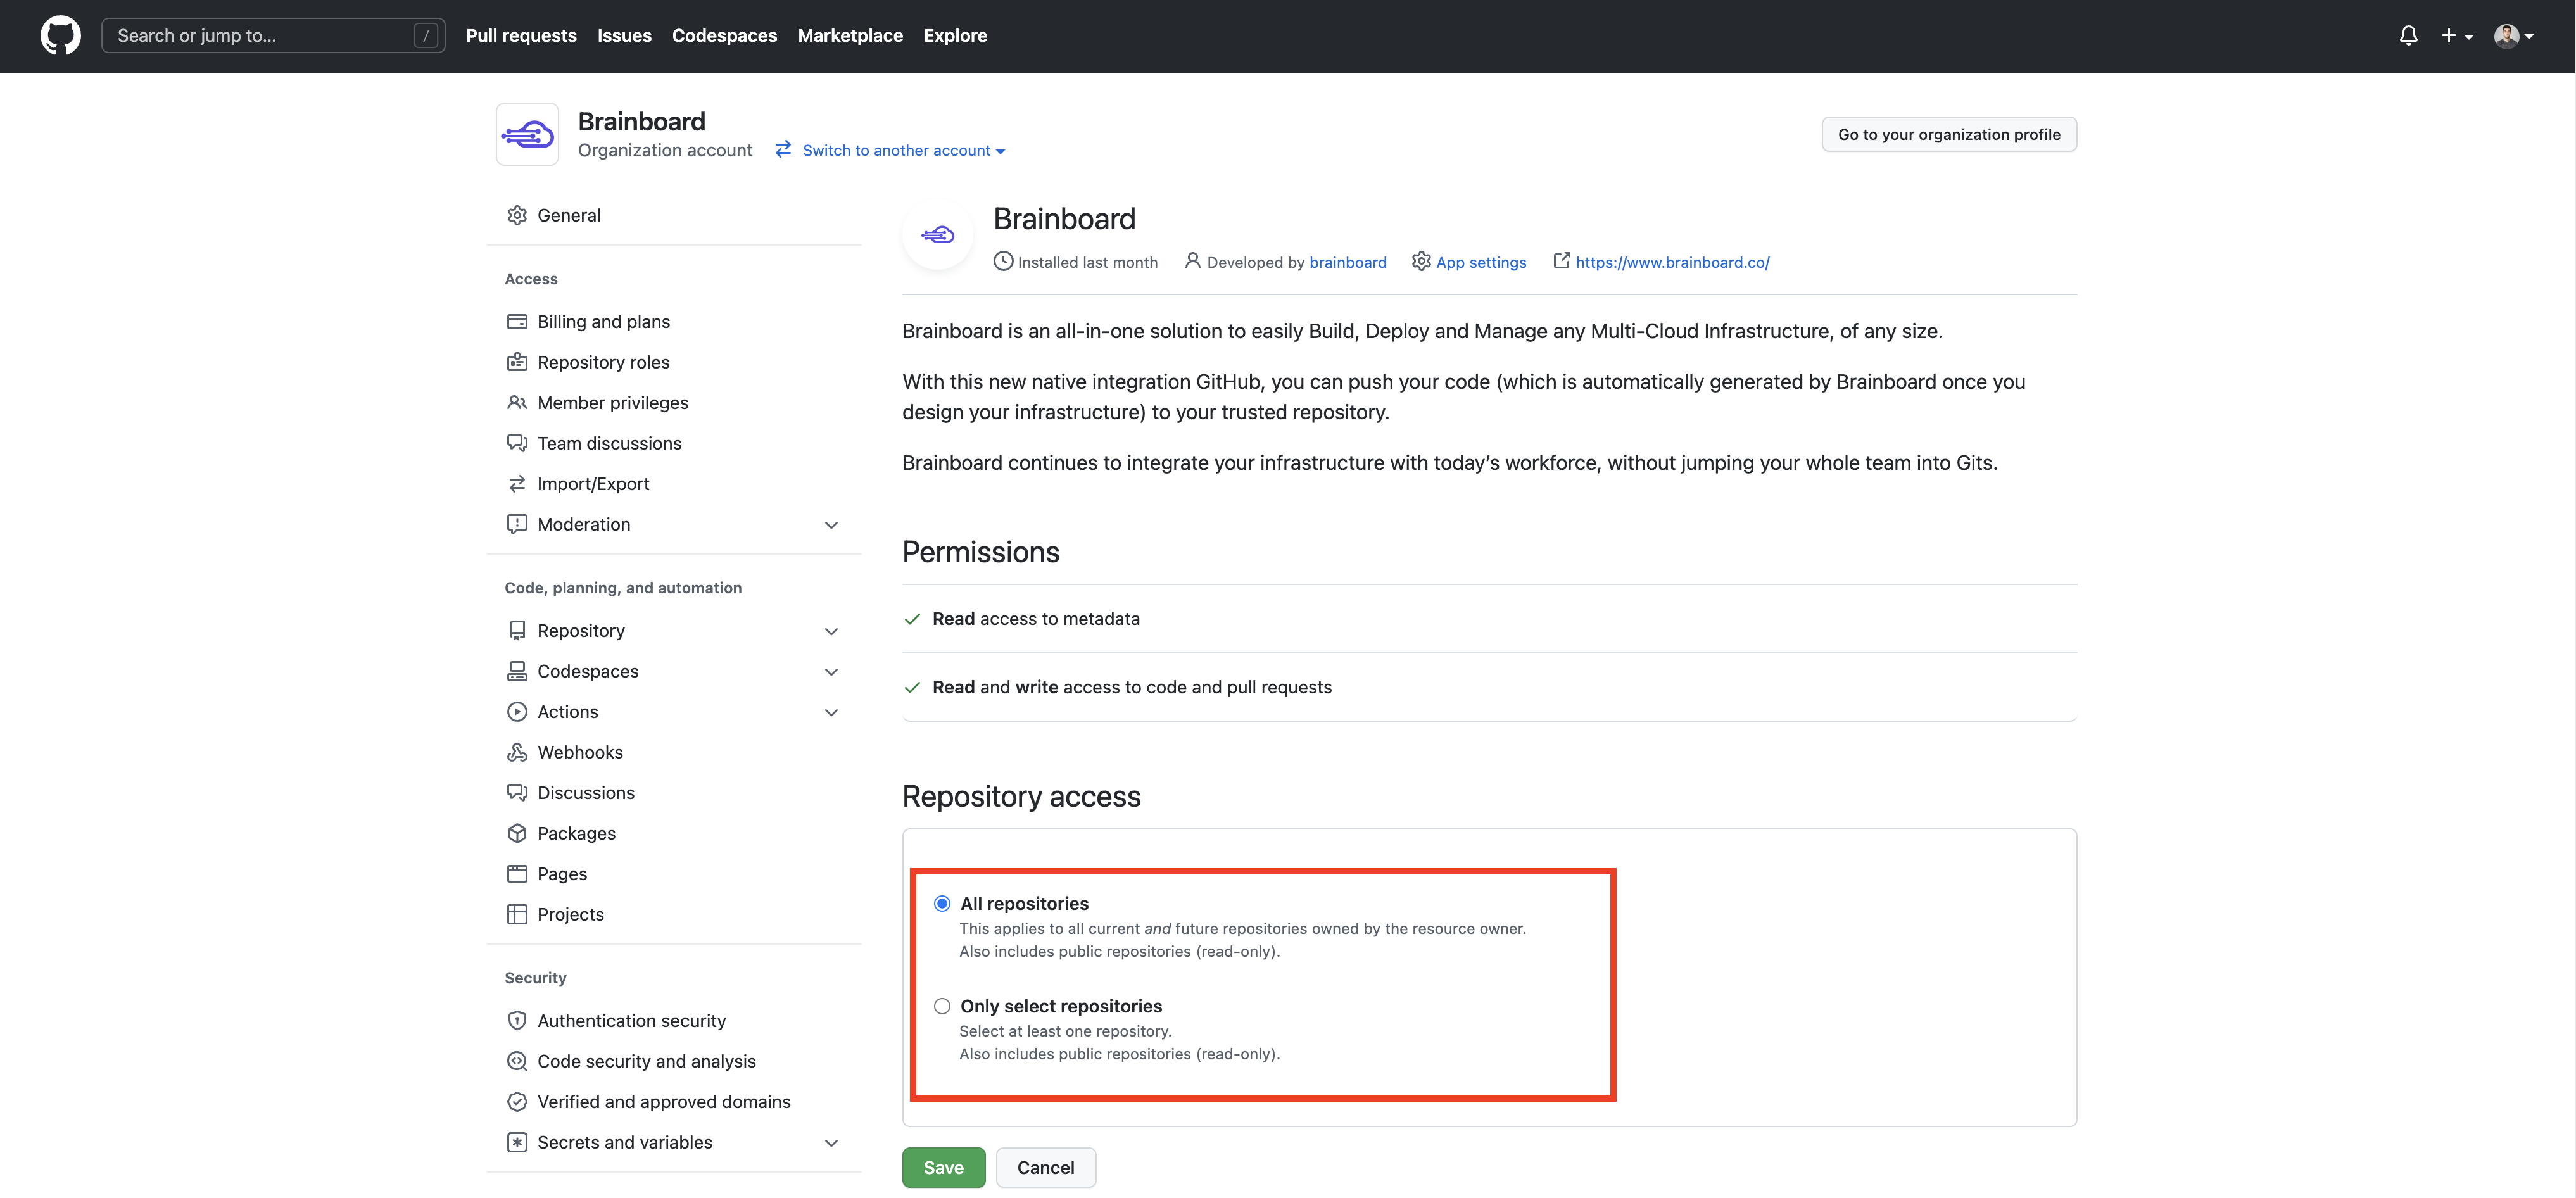
Task: Expand the Moderation section chevron
Action: point(830,525)
